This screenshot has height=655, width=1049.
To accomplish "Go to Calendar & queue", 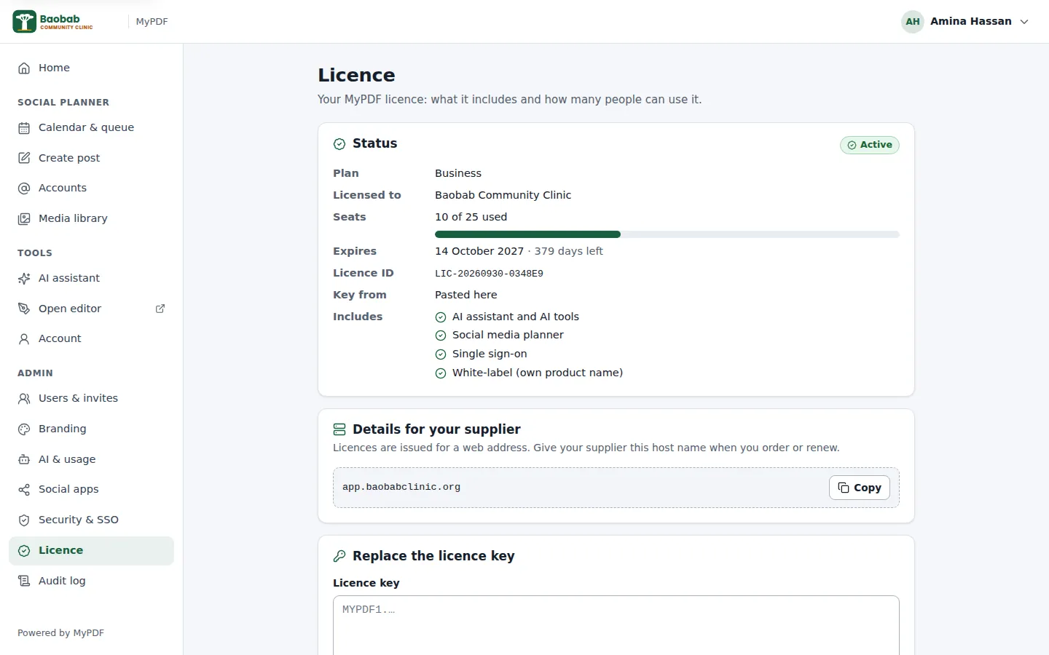I will [91, 127].
